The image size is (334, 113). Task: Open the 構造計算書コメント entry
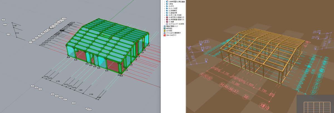click(x=172, y=26)
